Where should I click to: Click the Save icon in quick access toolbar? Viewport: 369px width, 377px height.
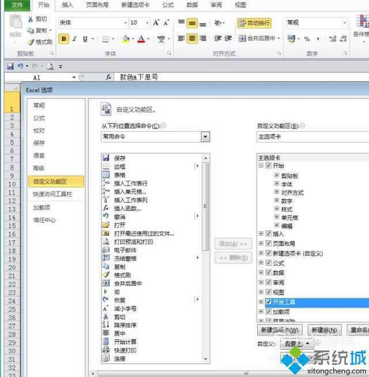[10, 66]
